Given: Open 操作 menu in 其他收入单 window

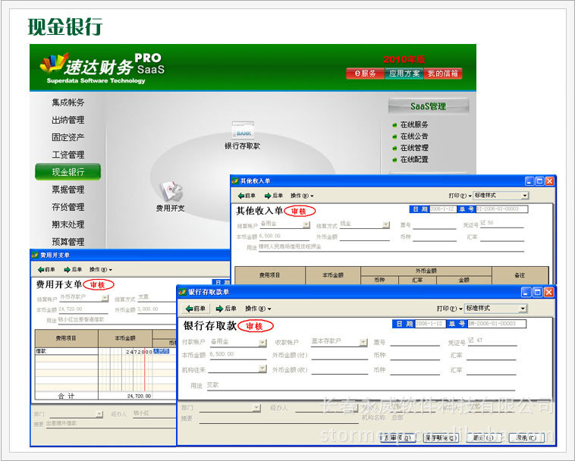Looking at the screenshot, I should [x=302, y=196].
